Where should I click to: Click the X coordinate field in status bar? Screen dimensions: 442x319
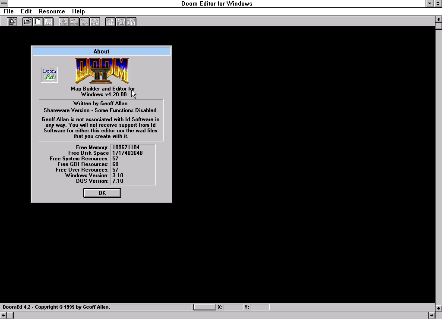coord(233,307)
